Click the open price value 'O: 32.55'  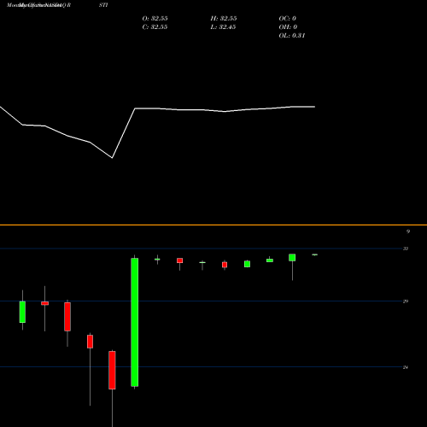coord(155,19)
